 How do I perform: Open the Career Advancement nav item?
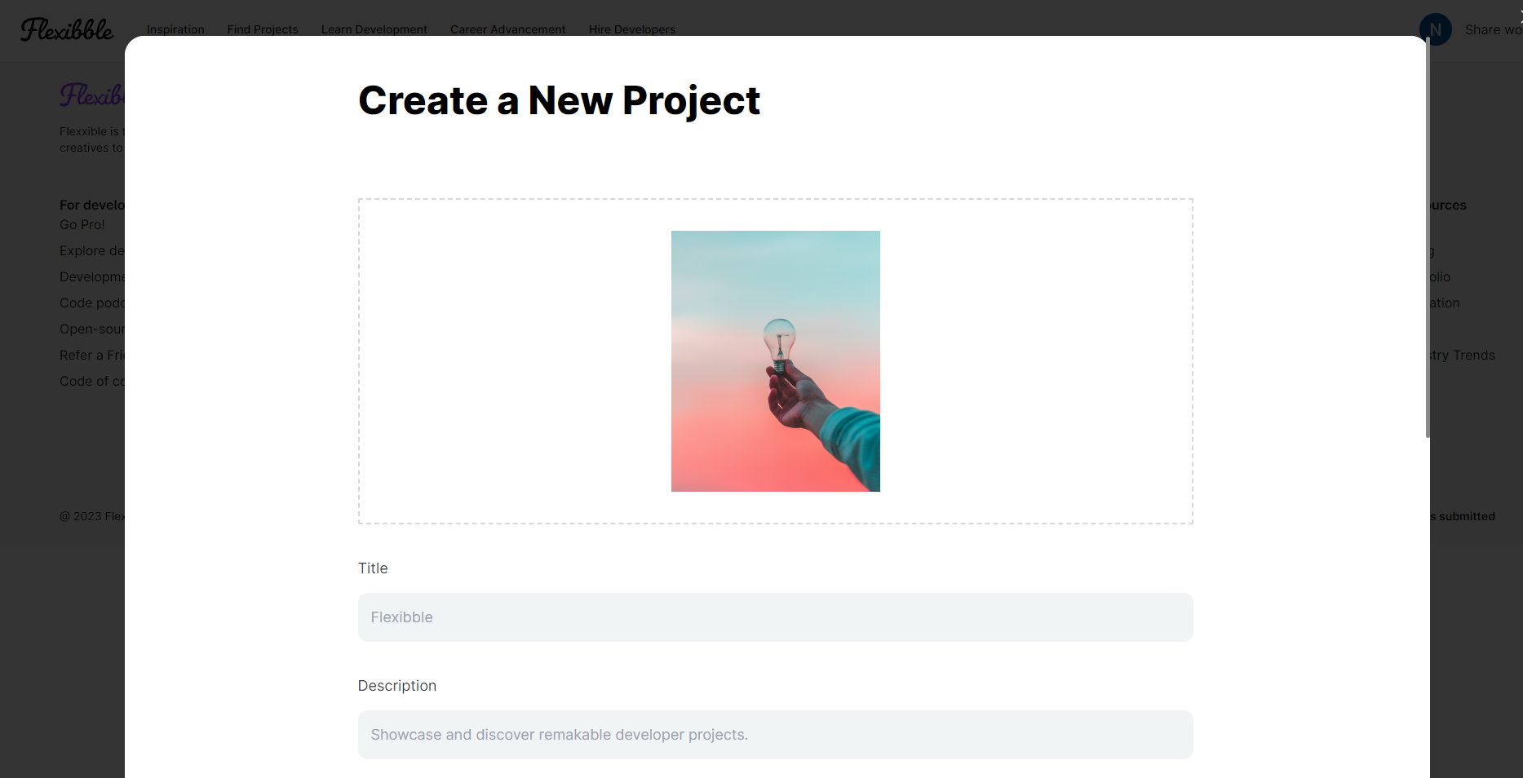point(507,29)
